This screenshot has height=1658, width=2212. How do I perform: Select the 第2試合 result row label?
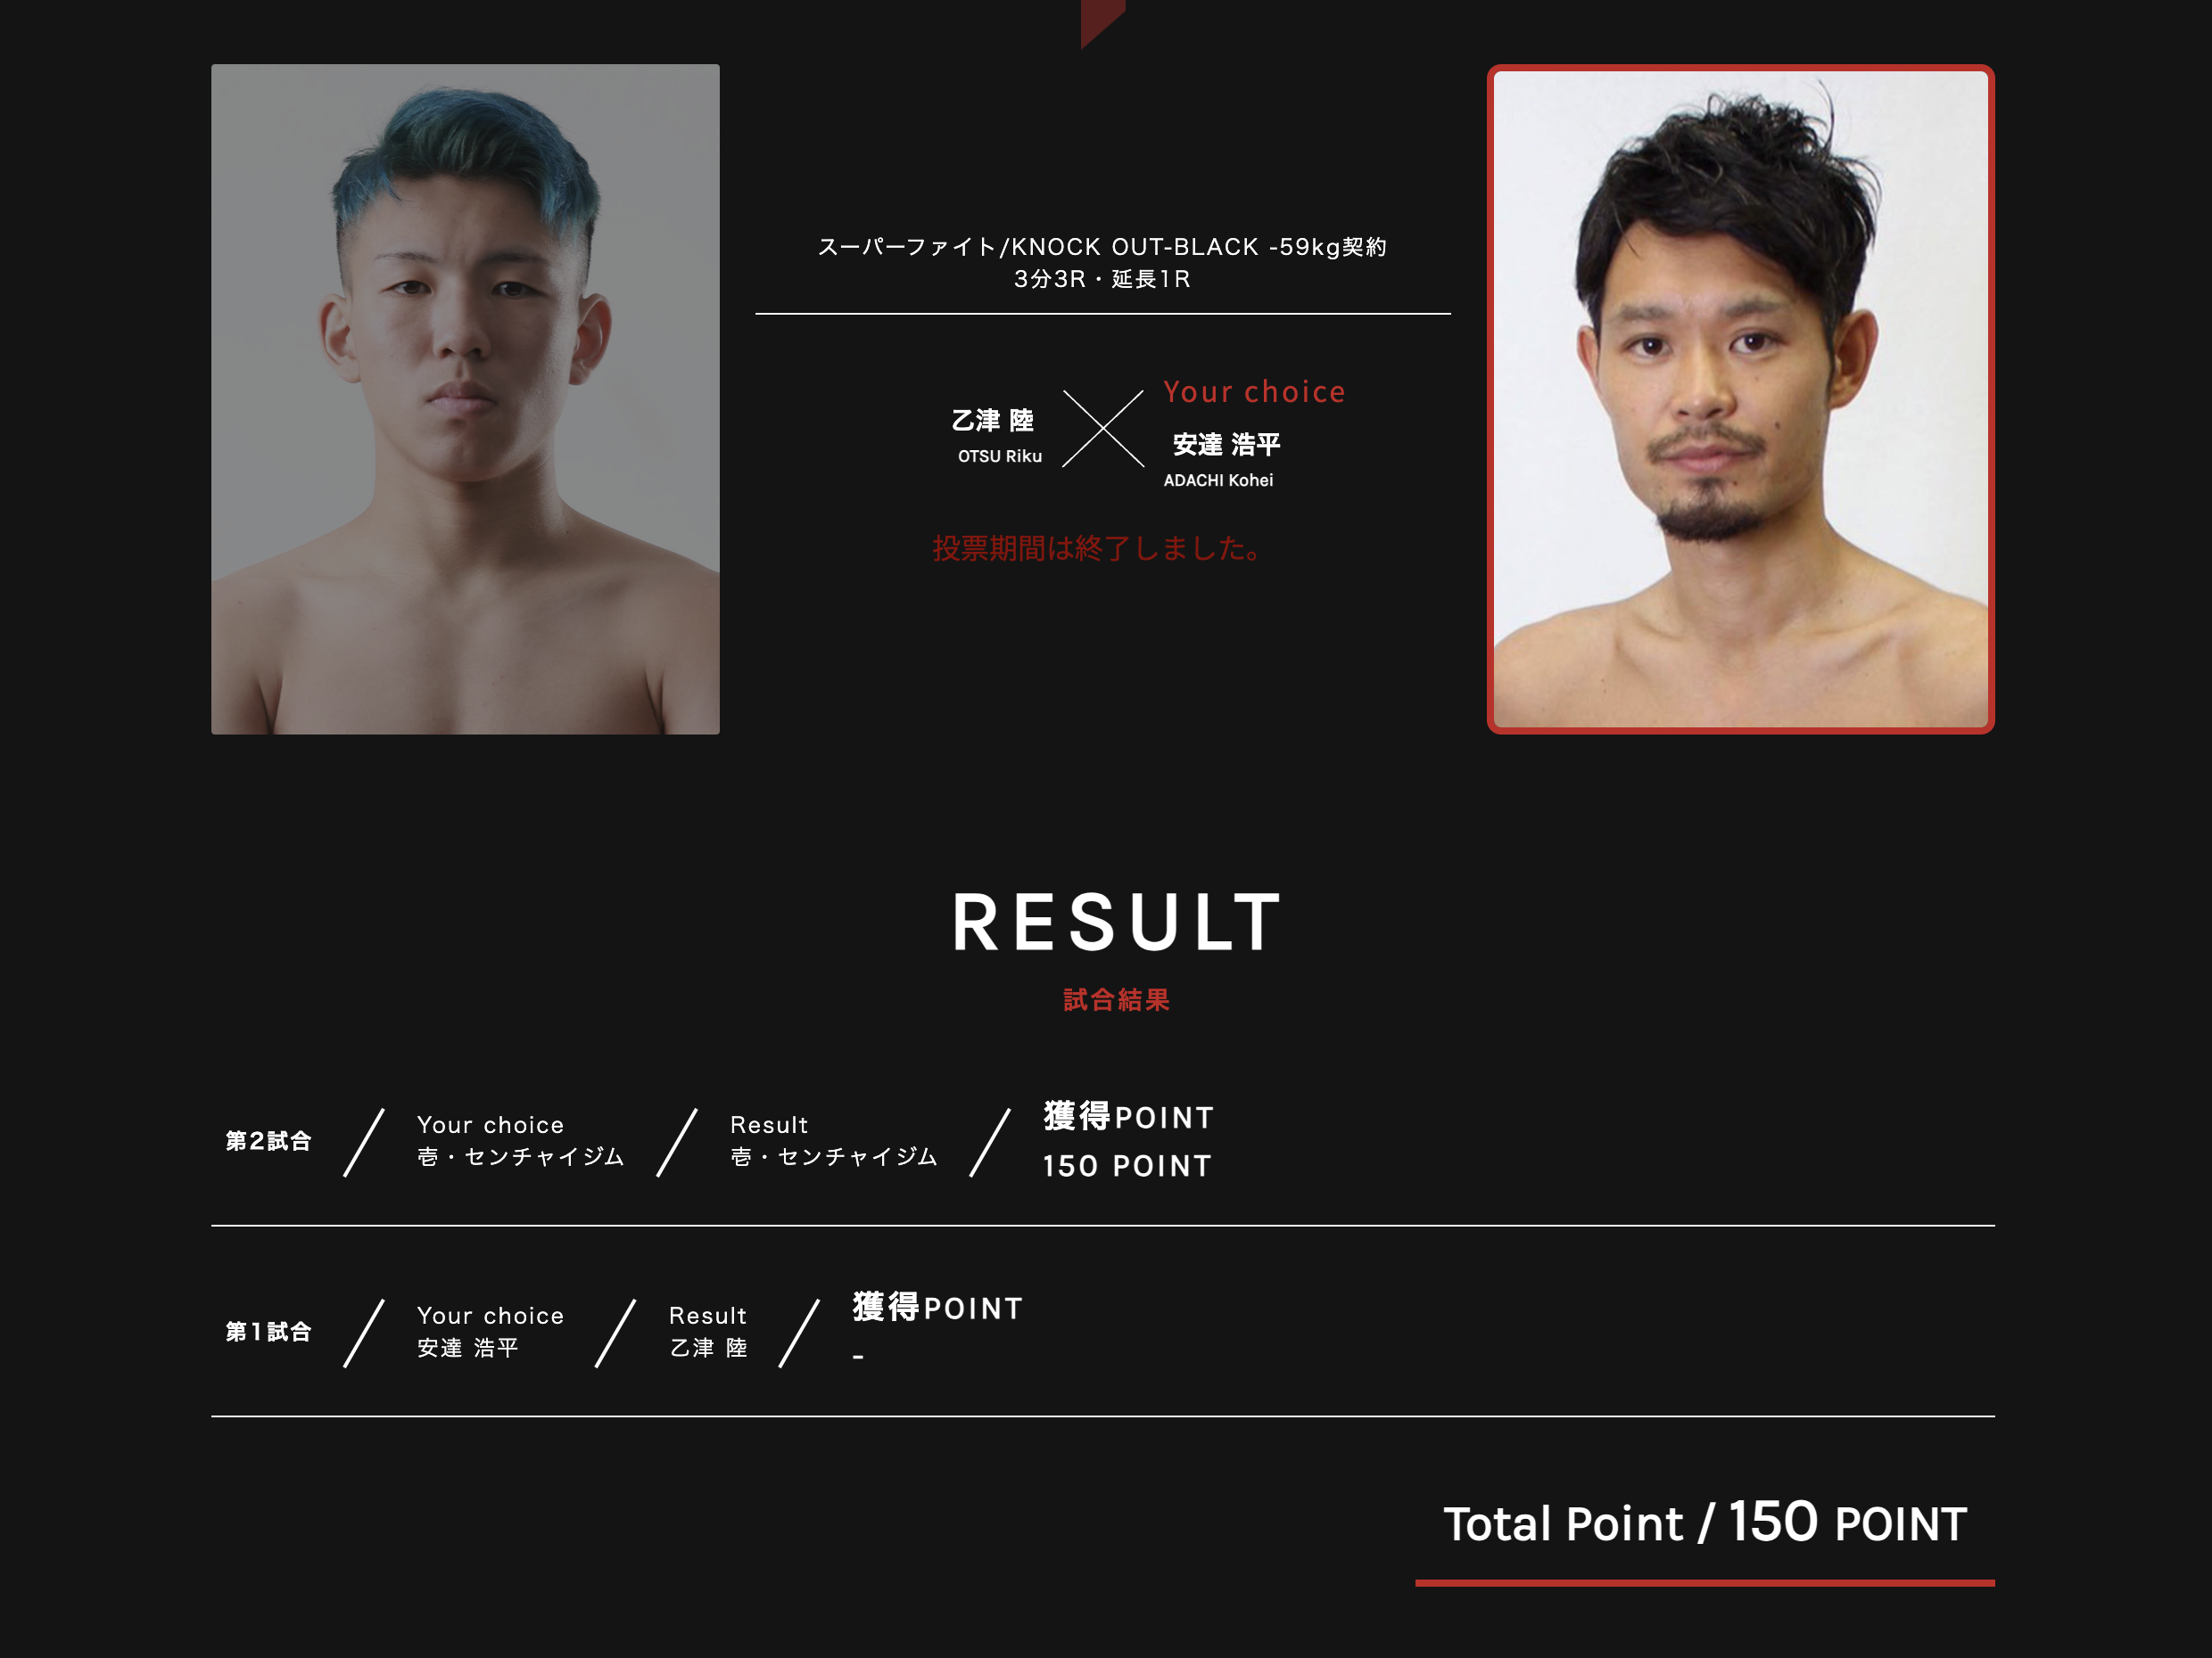pyautogui.click(x=268, y=1140)
